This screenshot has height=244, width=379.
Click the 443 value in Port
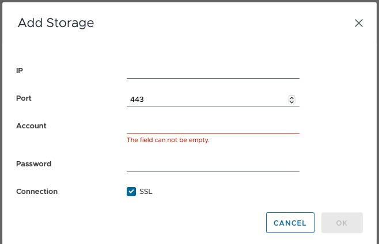click(x=137, y=100)
